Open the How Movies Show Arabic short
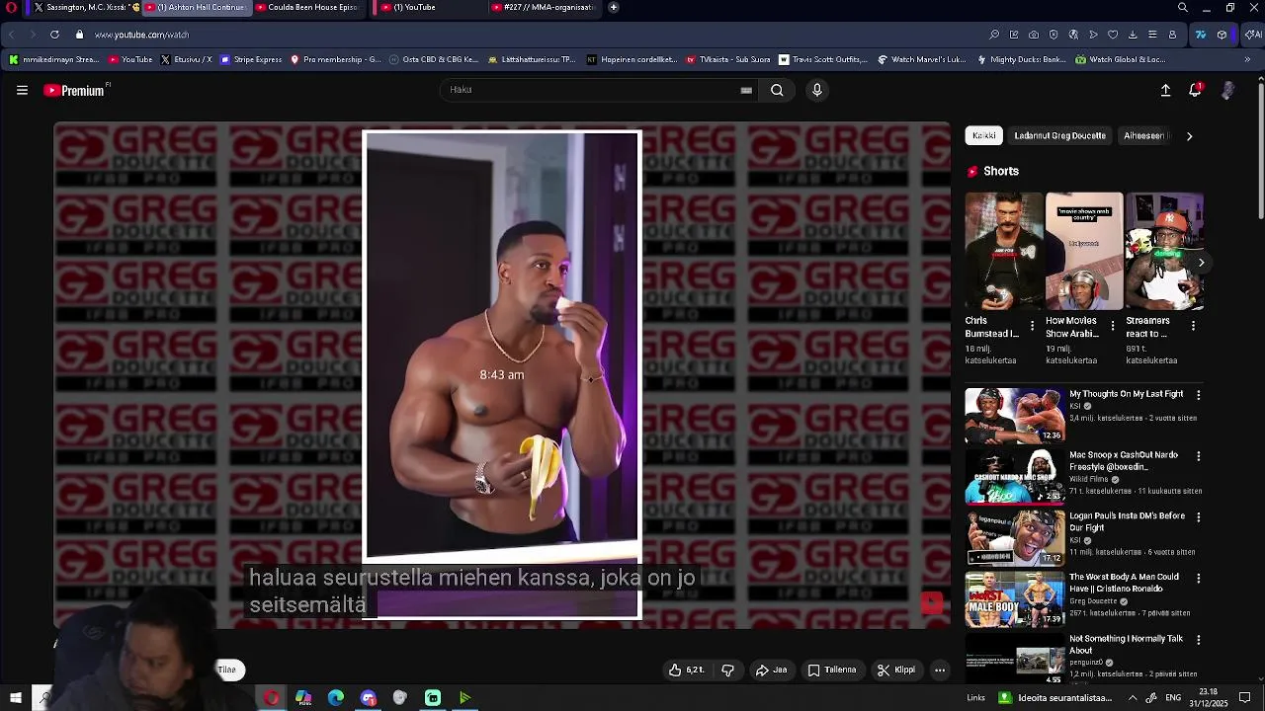1265x711 pixels. [x=1084, y=251]
